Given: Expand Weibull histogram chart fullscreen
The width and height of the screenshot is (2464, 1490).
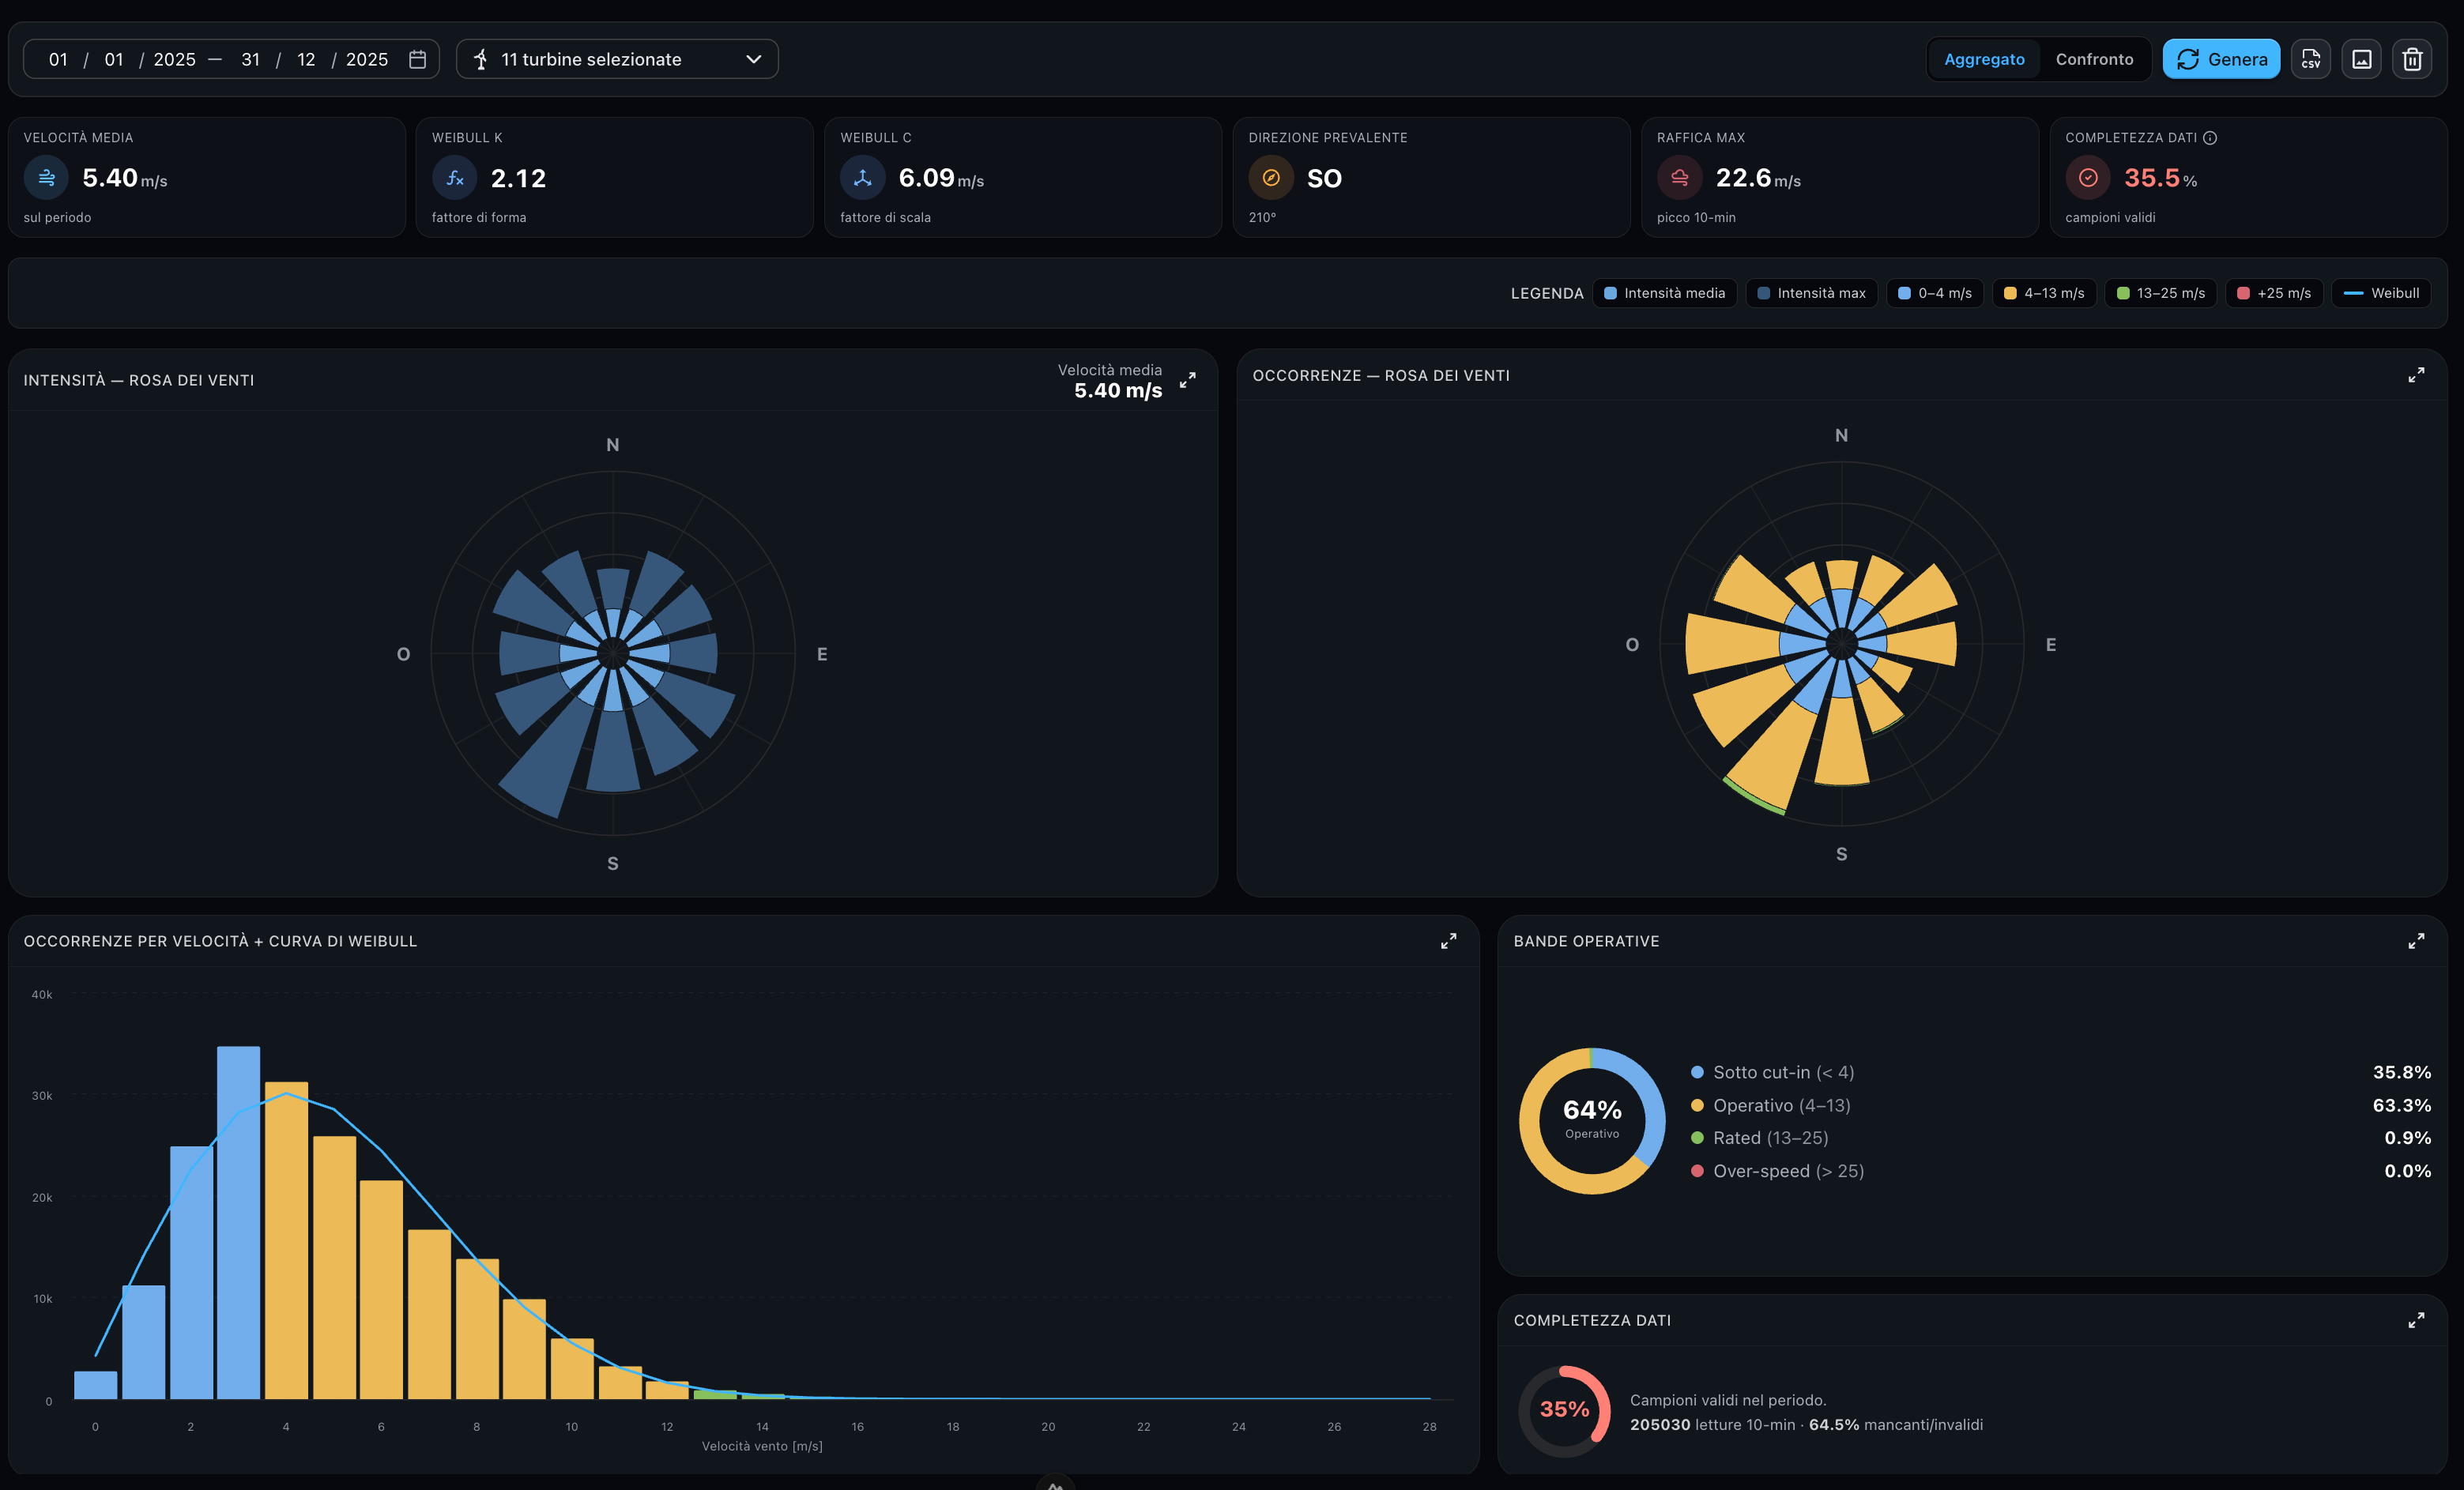Looking at the screenshot, I should [1448, 941].
